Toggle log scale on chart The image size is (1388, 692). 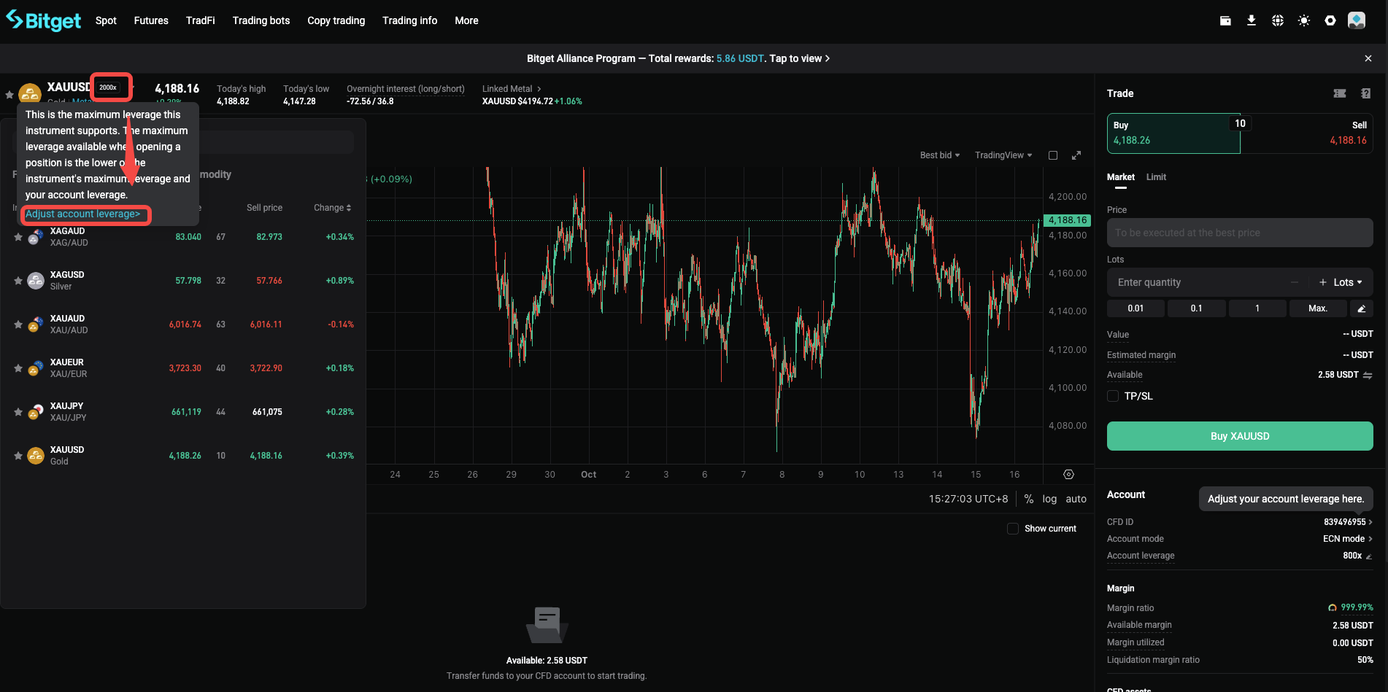pos(1049,499)
